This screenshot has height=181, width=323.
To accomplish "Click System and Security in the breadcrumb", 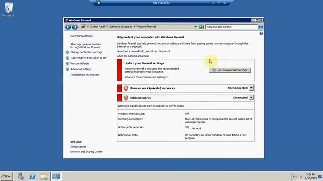I will pos(121,27).
